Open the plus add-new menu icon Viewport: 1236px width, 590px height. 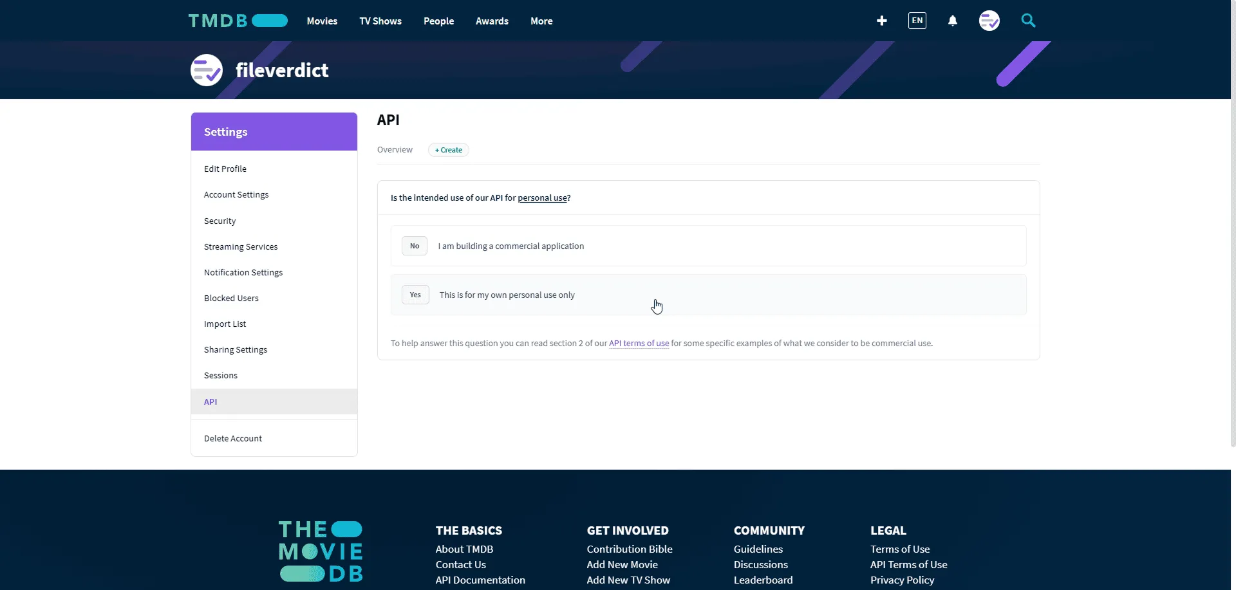click(x=882, y=21)
